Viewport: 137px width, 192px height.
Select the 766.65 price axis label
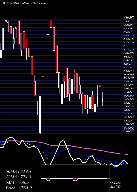[128, 95]
